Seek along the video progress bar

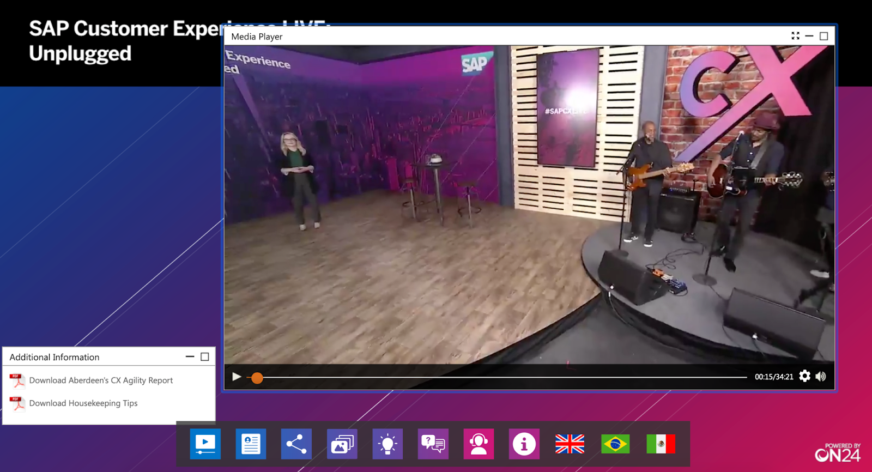(x=496, y=377)
